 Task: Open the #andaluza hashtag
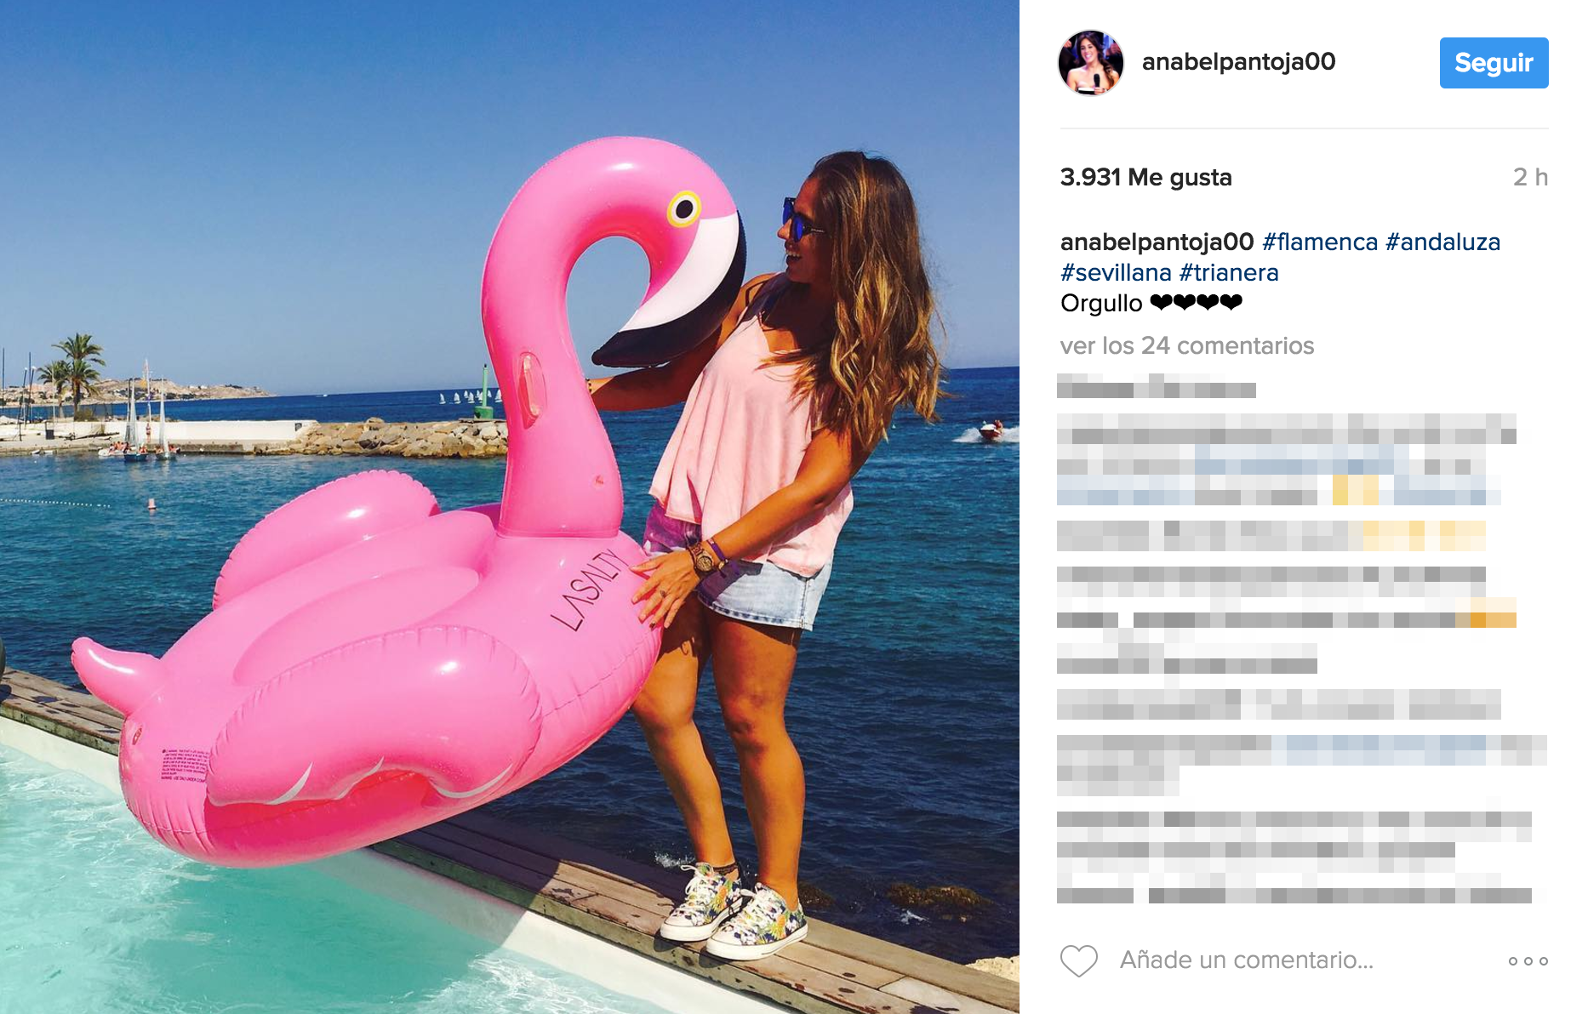pos(1442,242)
